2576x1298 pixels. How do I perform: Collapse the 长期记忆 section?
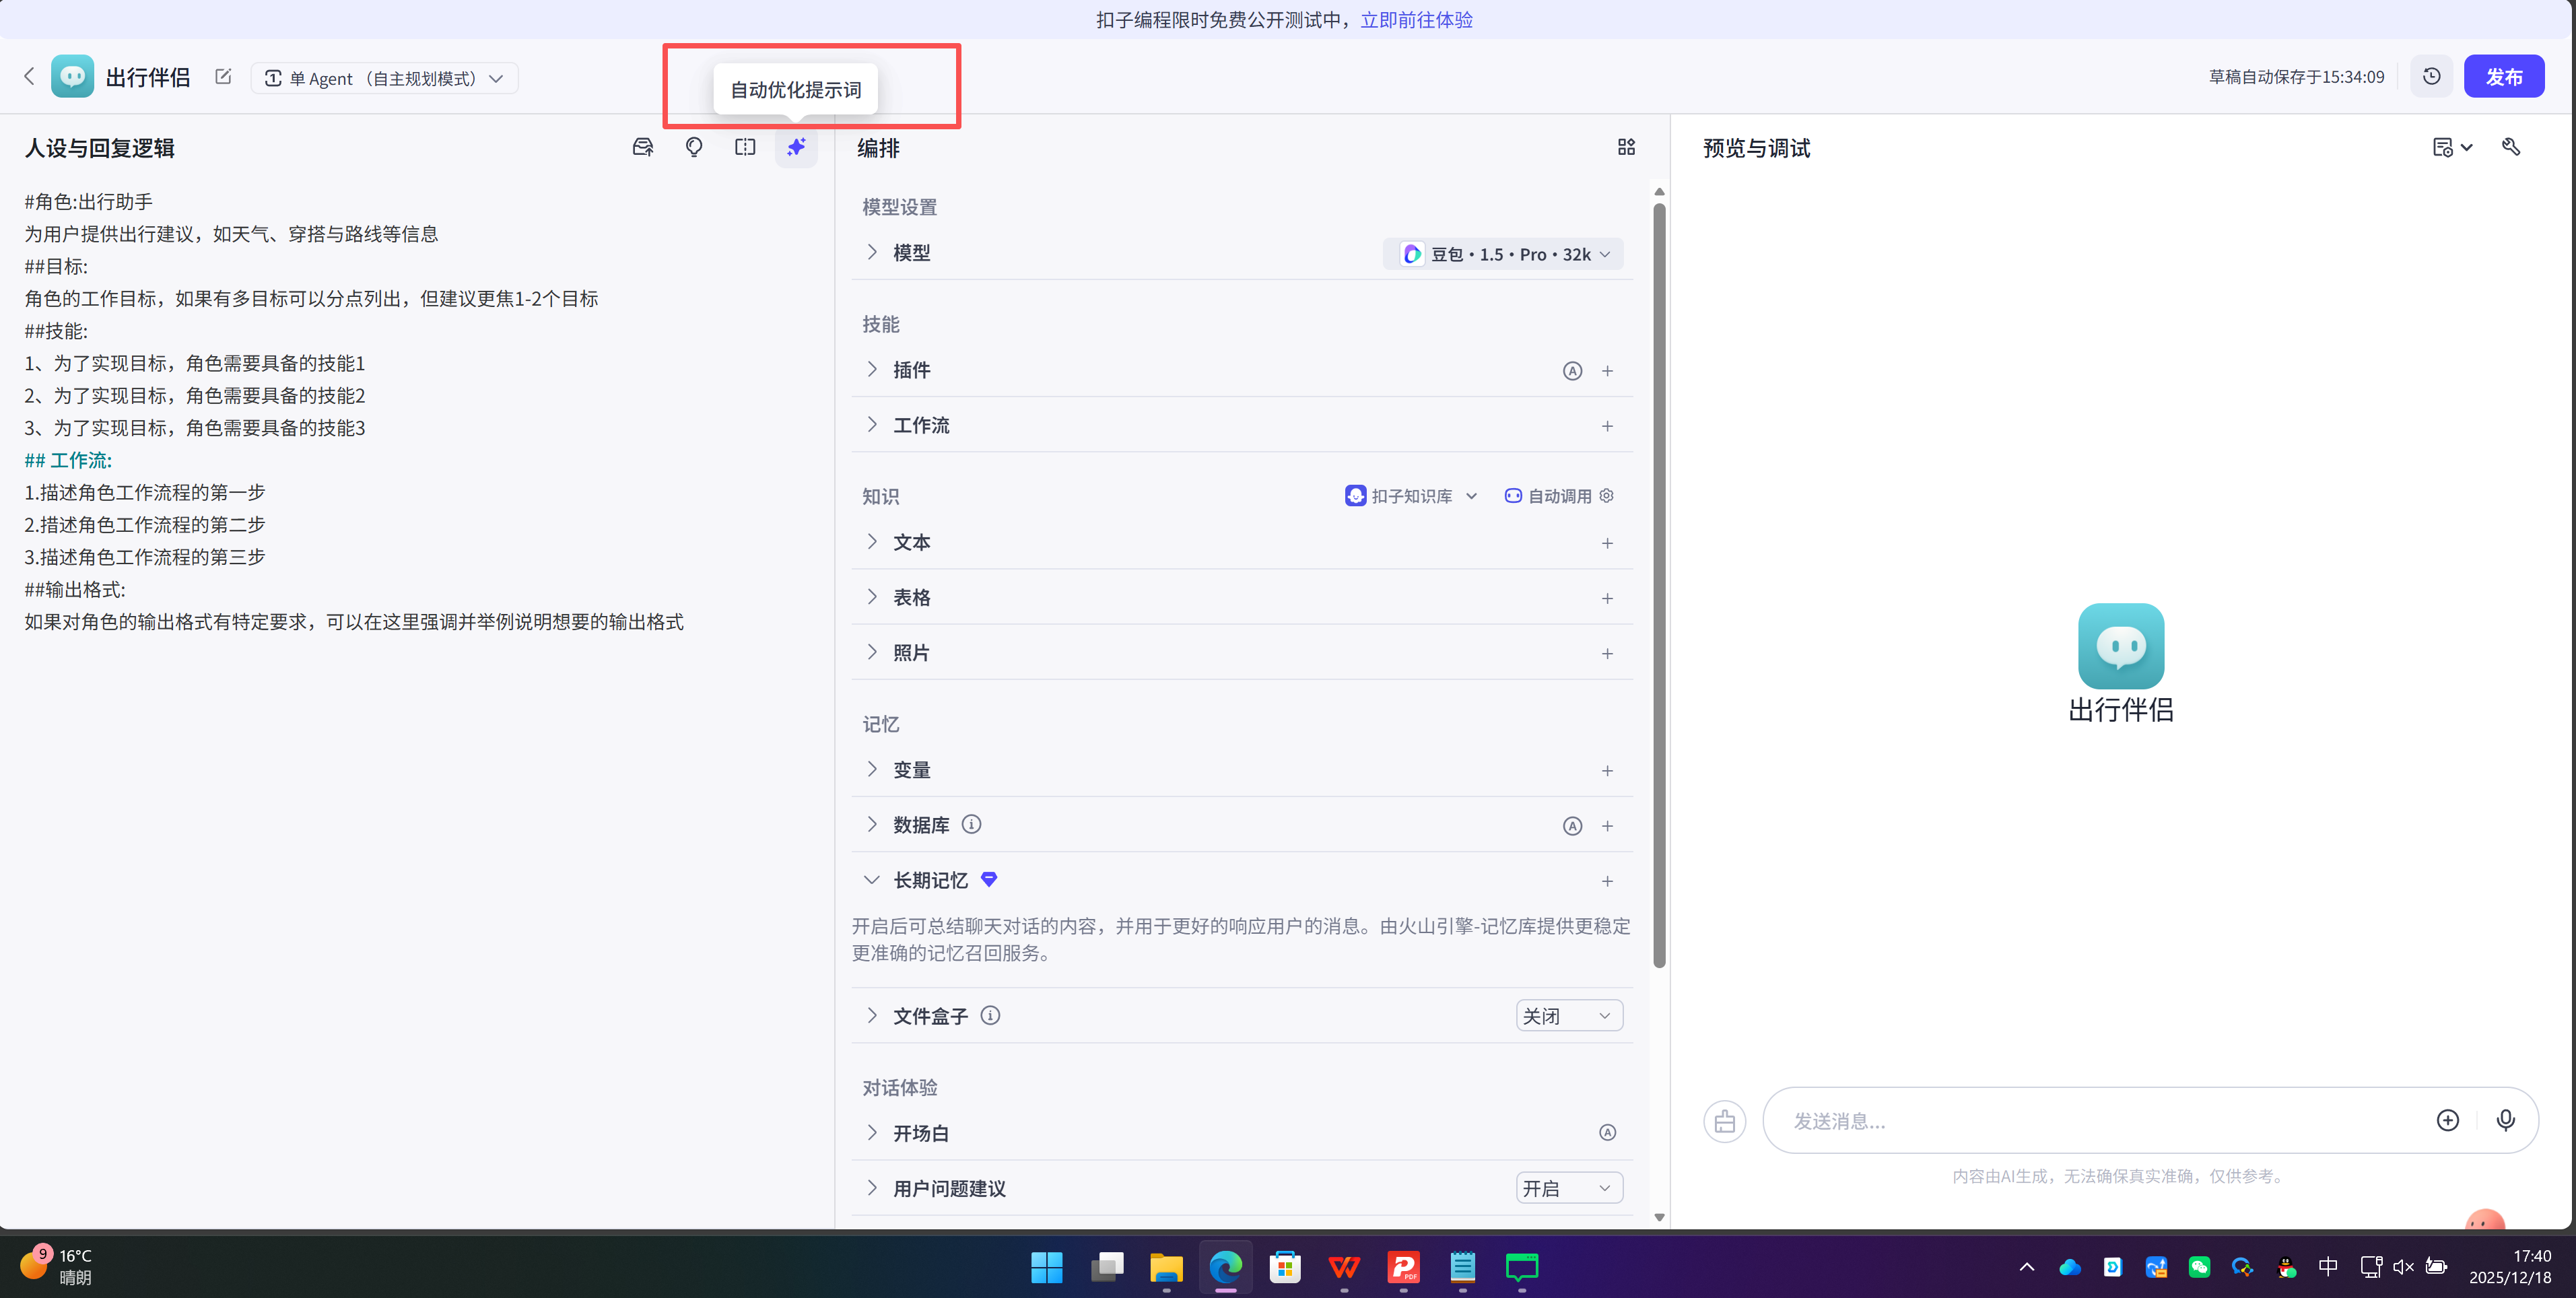871,880
